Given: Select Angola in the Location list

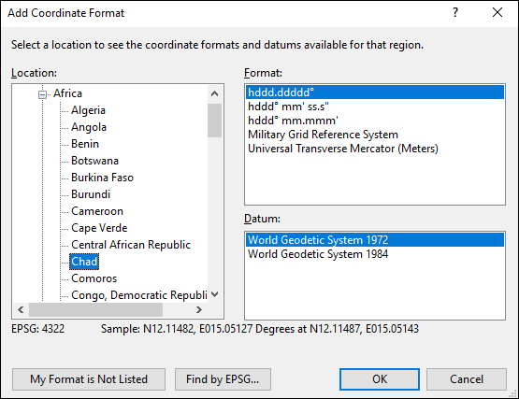Looking at the screenshot, I should (89, 127).
